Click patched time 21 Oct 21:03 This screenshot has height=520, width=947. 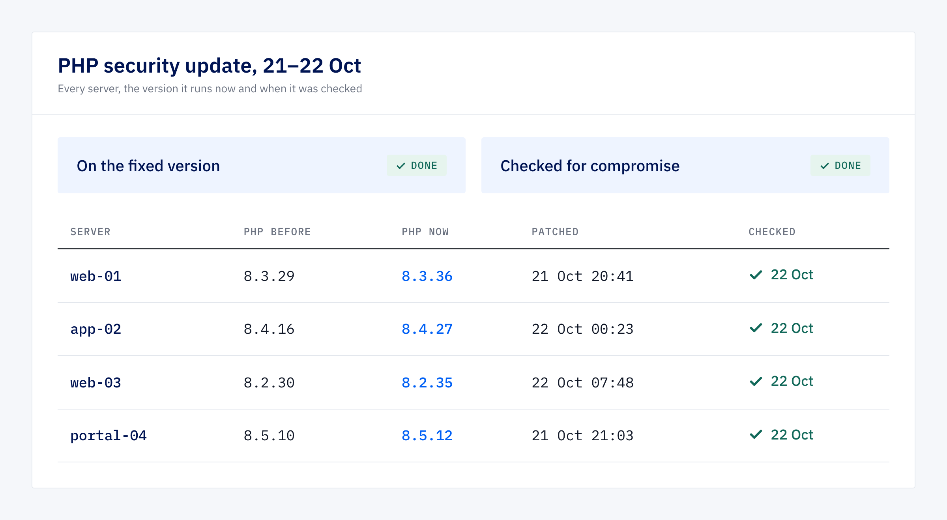pos(583,436)
